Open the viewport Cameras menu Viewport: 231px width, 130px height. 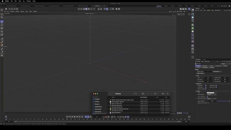tap(12, 12)
